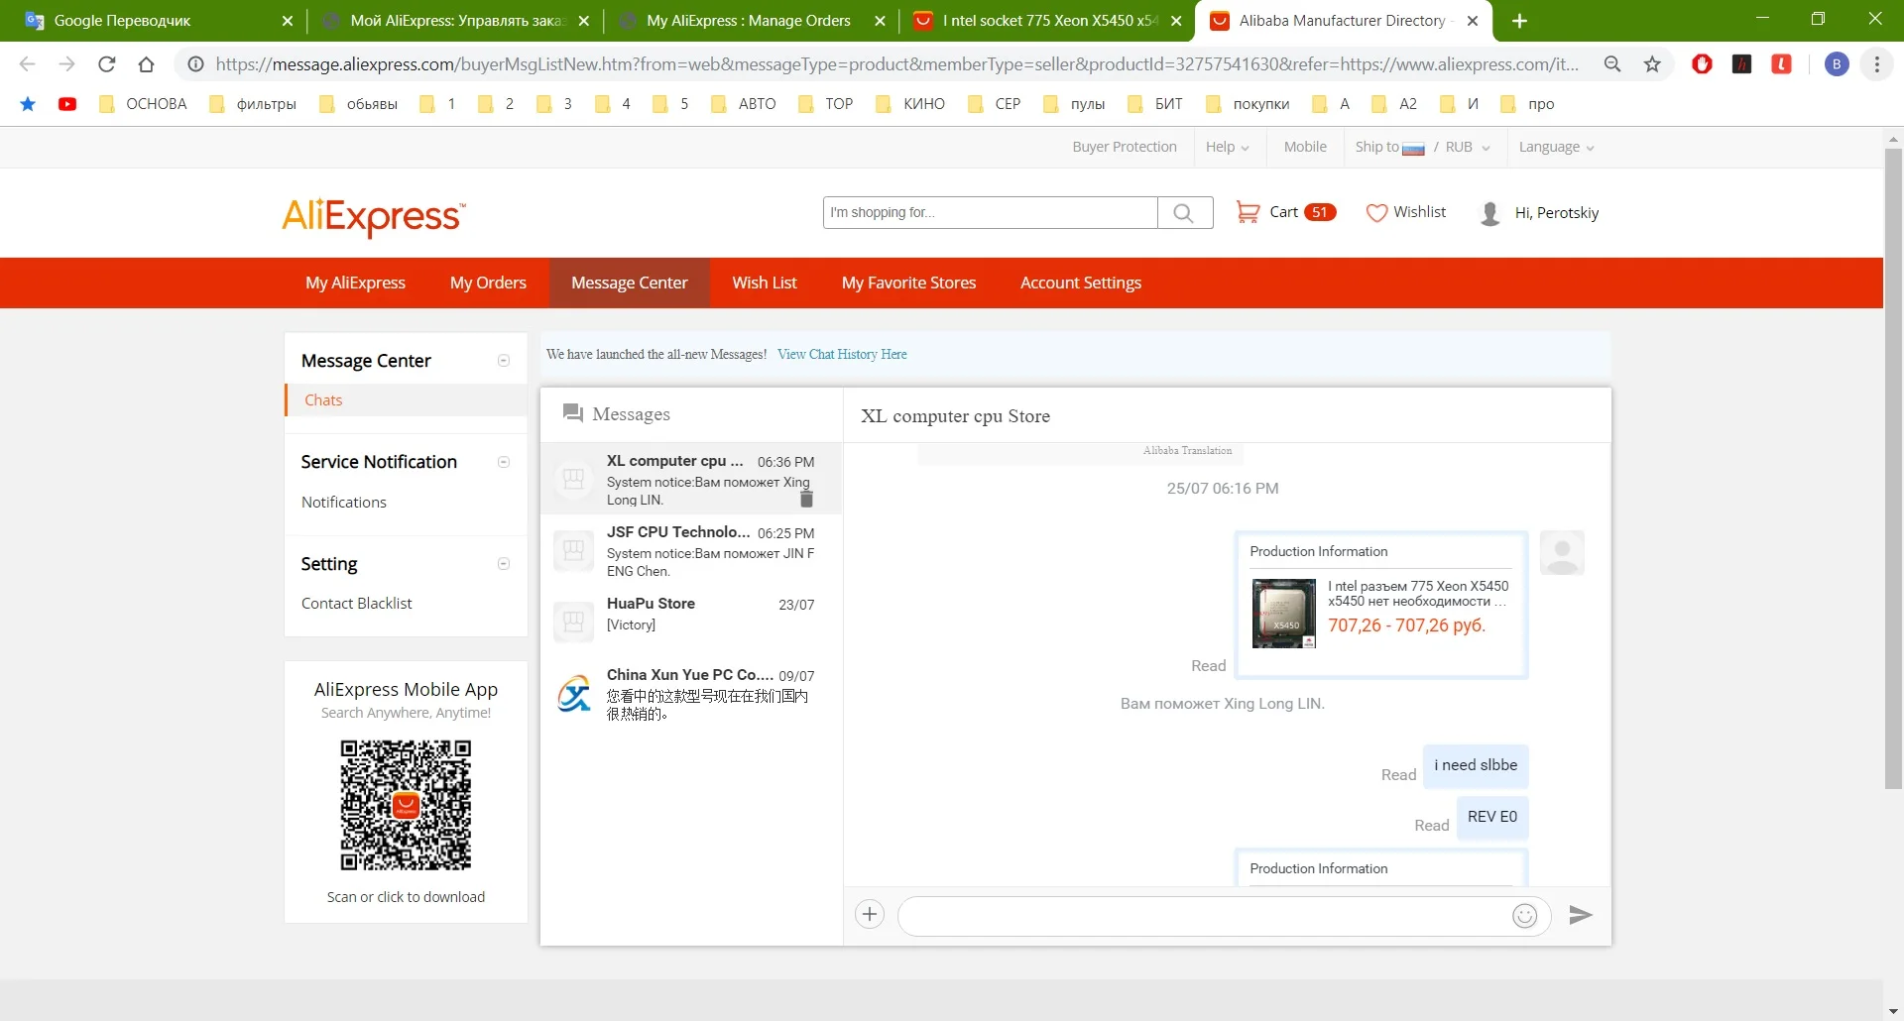This screenshot has width=1904, height=1021.
Task: Click the user avatar icon beside Hi, Perotskiy
Action: point(1489,213)
